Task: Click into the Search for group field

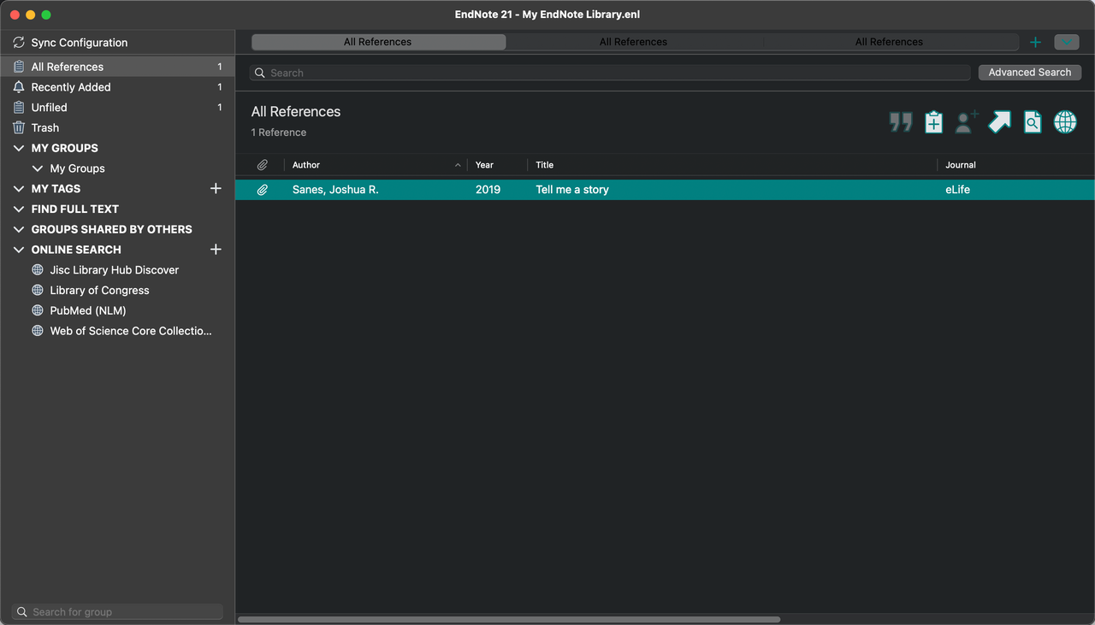Action: coord(117,612)
